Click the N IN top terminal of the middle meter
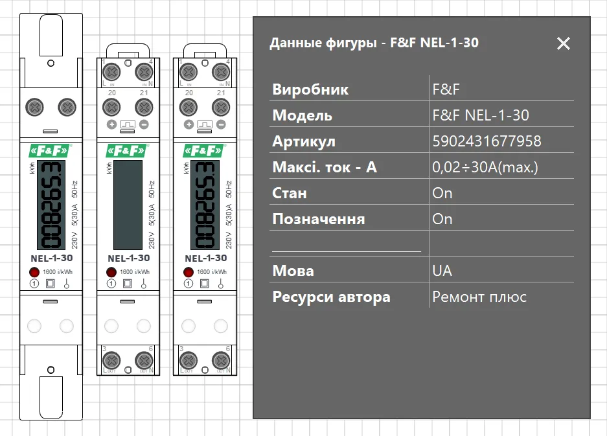This screenshot has height=436, width=607. pos(144,72)
